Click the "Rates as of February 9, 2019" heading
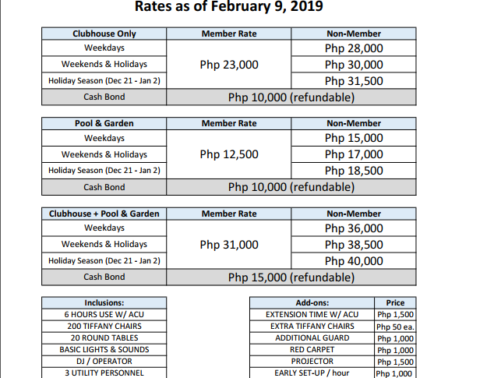This screenshot has height=378, width=494. pos(229,8)
